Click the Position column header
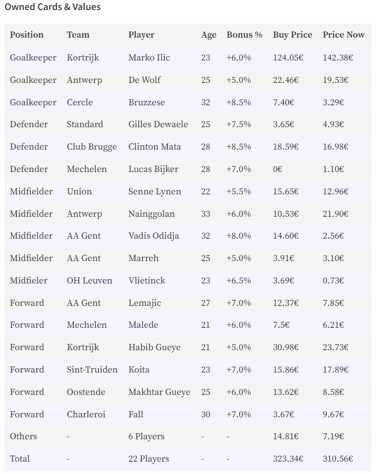Screen dimensions: 376x474 (27, 35)
